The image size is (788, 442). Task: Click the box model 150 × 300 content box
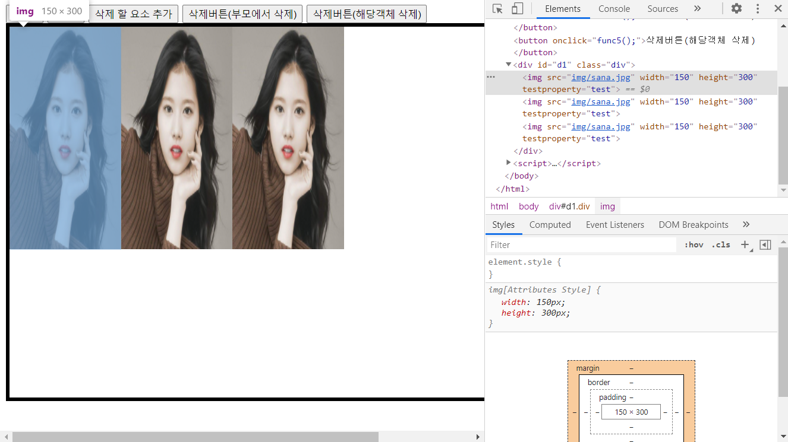pos(631,412)
